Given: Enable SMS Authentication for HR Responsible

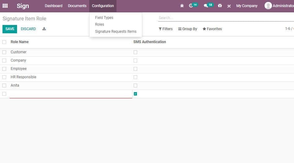Looking at the screenshot, I should point(135,77).
